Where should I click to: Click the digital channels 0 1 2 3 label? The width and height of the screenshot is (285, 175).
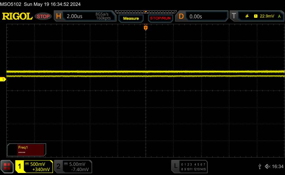(x=186, y=164)
